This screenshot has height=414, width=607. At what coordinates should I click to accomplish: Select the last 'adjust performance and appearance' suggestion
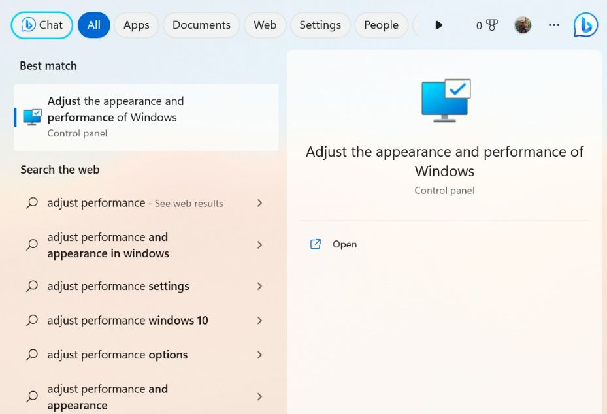(146, 396)
